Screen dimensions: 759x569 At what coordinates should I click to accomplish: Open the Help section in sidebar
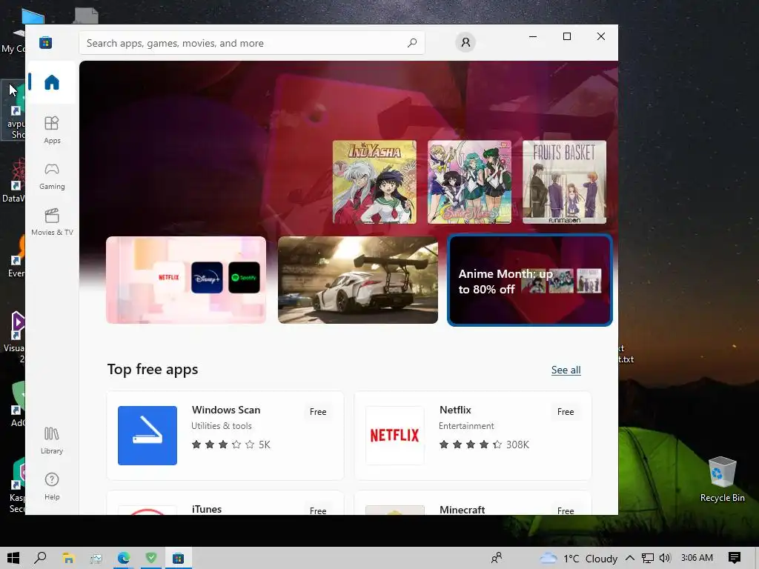pyautogui.click(x=52, y=486)
